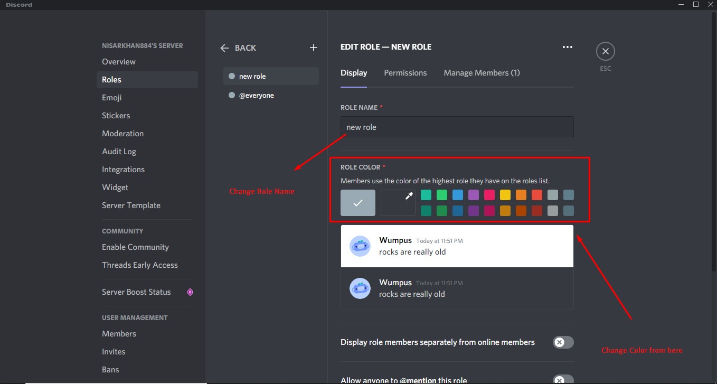This screenshot has width=717, height=384.
Task: Click Wumpus avatar in dark preview message
Action: (360, 288)
